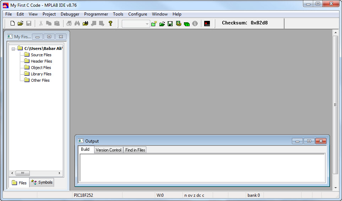Open the Help menu
Image resolution: width=342 pixels, height=201 pixels.
[177, 14]
